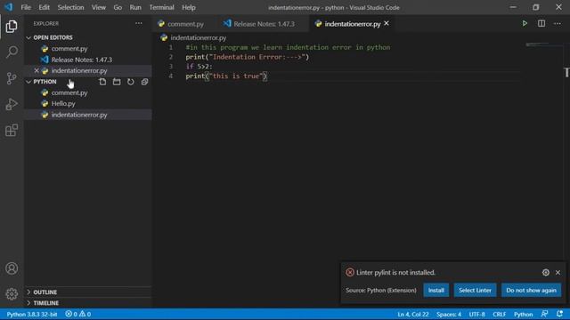Image resolution: width=570 pixels, height=320 pixels.
Task: Change indentation via Spaces: 4
Action: coord(449,314)
